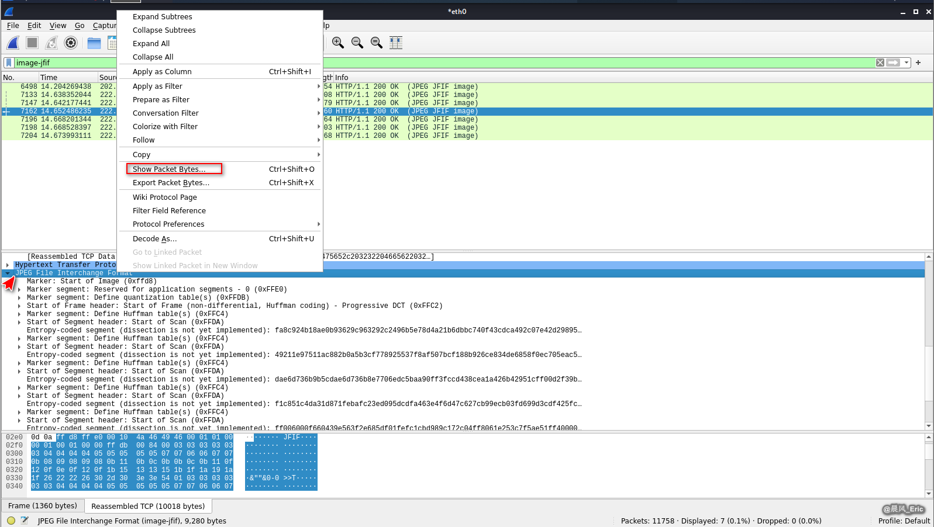Open the View menu
The width and height of the screenshot is (934, 527).
tap(58, 25)
